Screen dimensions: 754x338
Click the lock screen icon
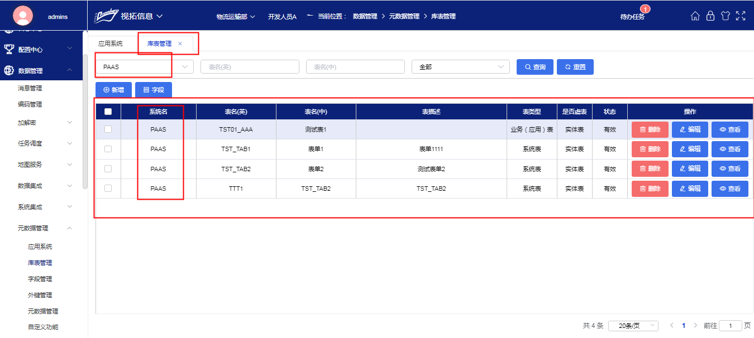(710, 16)
